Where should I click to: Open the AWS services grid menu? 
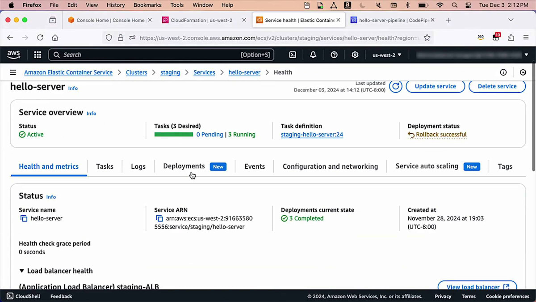(38, 55)
